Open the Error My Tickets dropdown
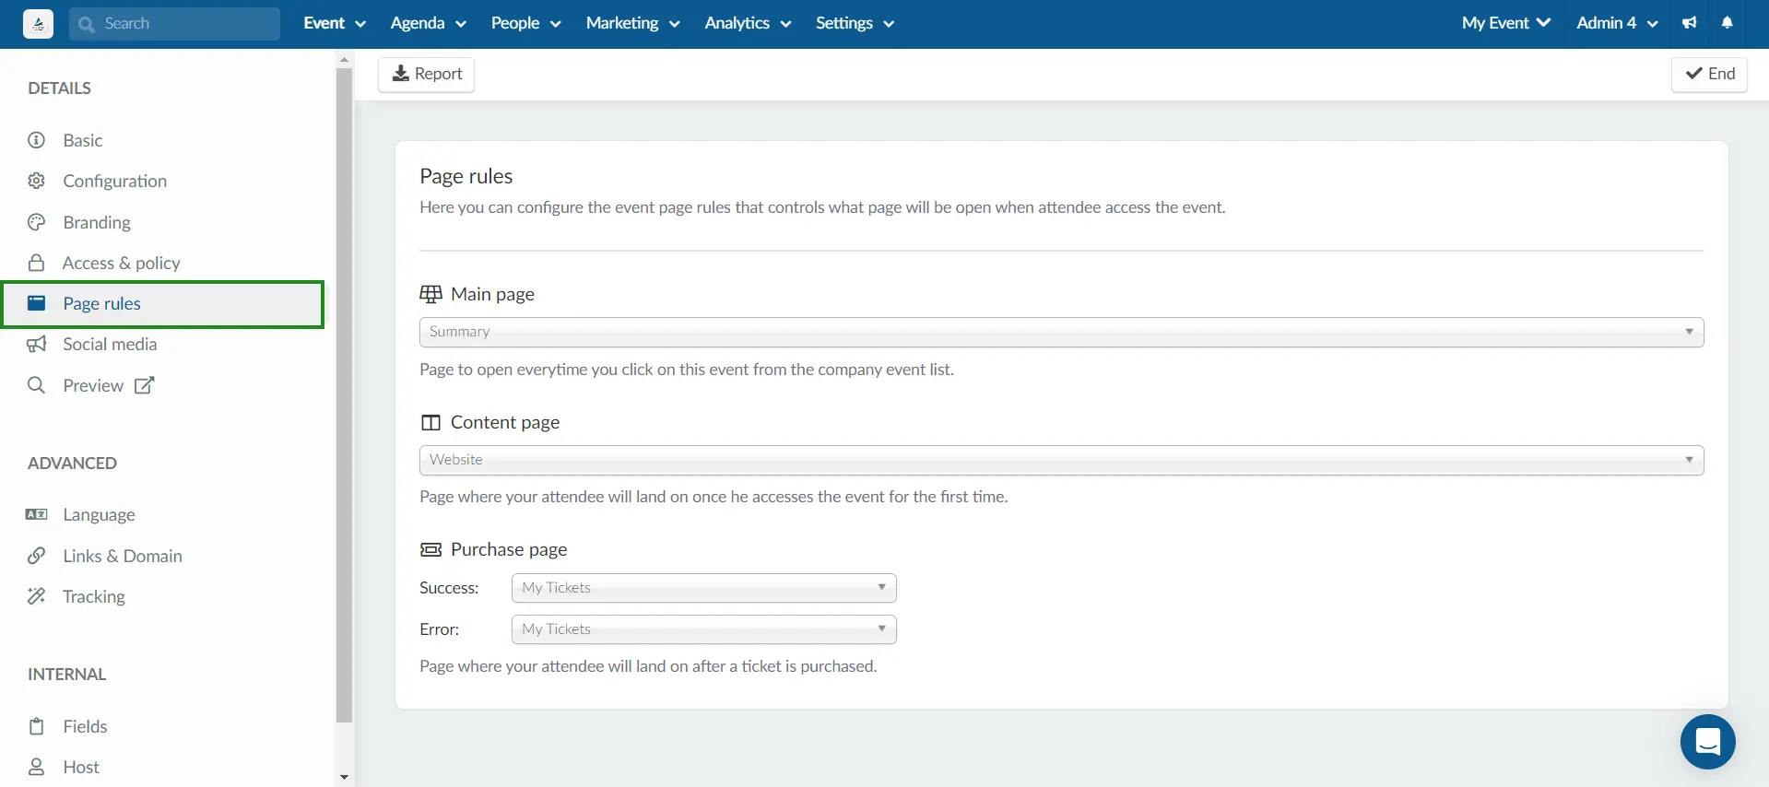 point(704,629)
